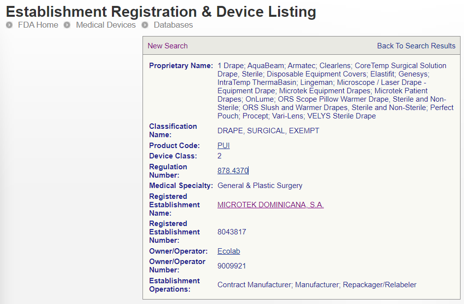Click owner/operator number 9009921
The image size is (464, 304).
232,266
